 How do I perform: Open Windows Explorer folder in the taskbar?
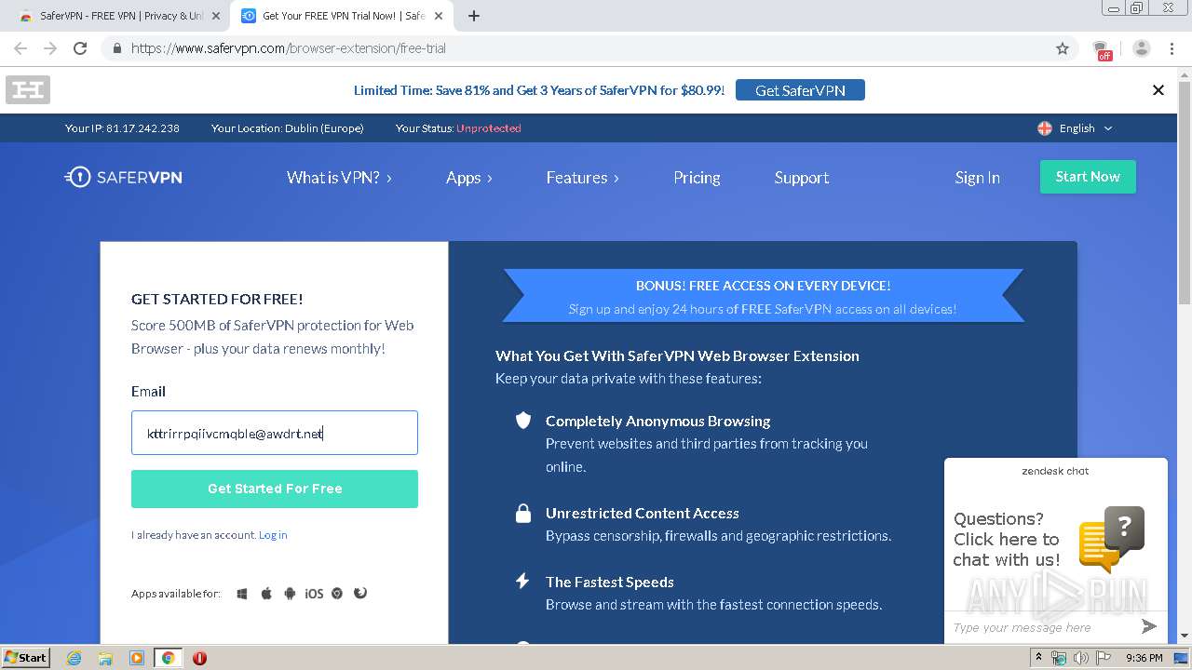[x=105, y=658]
